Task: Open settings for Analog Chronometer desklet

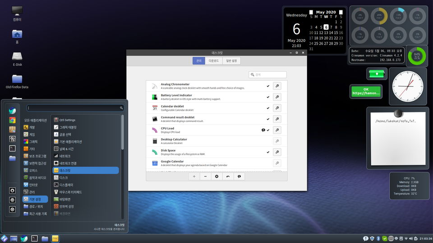Action: click(277, 86)
